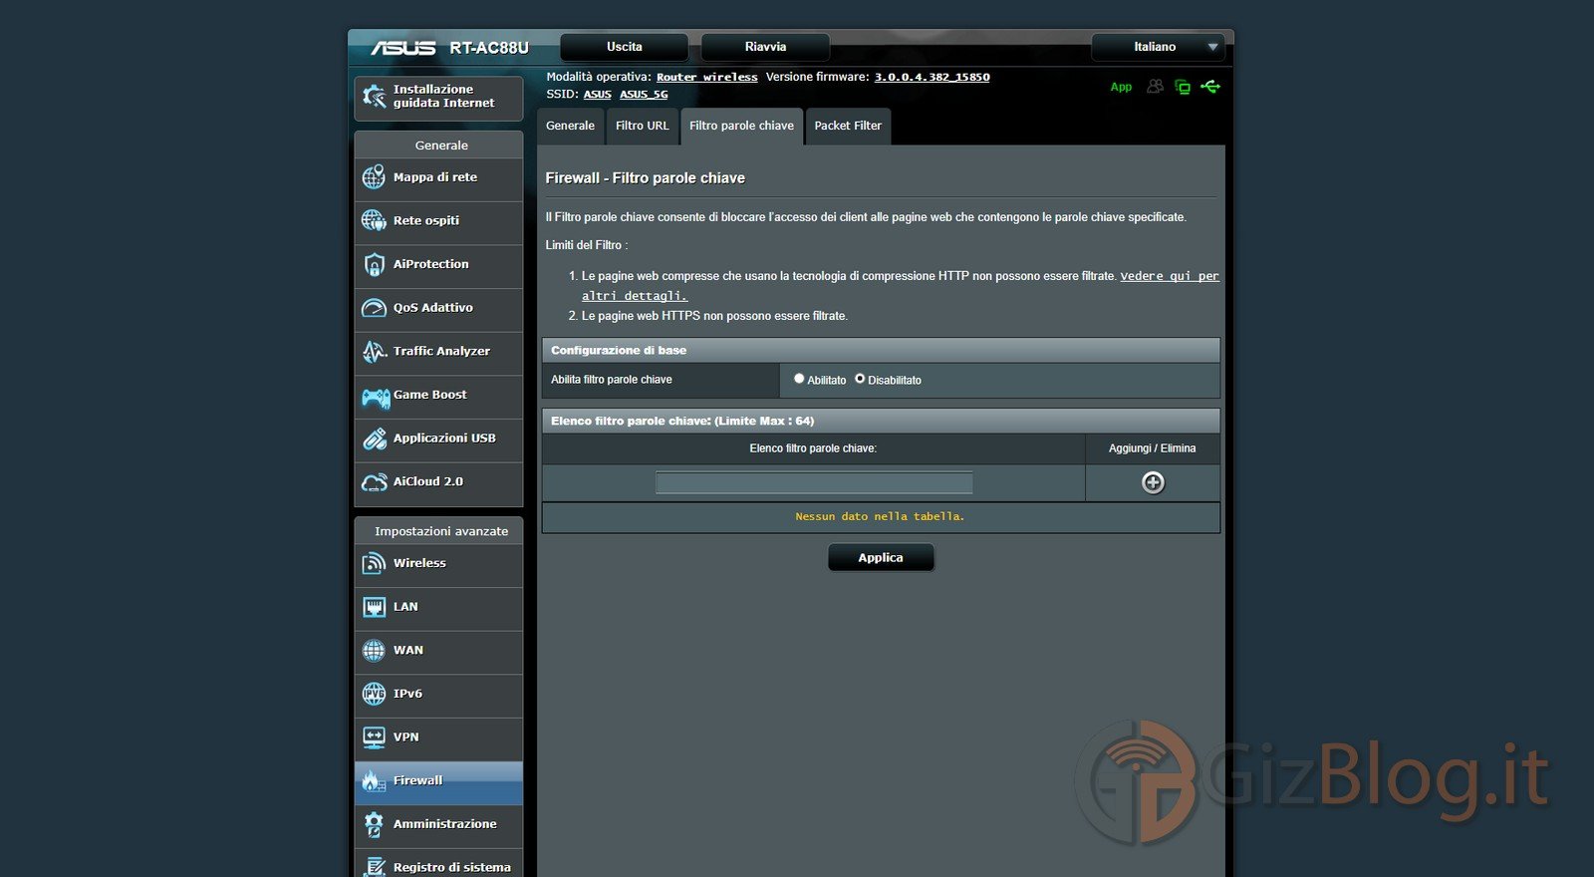This screenshot has height=877, width=1594.
Task: Click the Uscita logout button
Action: click(625, 47)
